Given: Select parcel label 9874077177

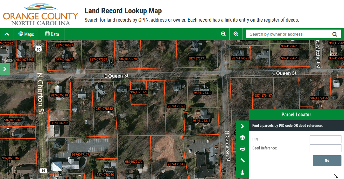Looking at the screenshot, I should tap(81, 155).
